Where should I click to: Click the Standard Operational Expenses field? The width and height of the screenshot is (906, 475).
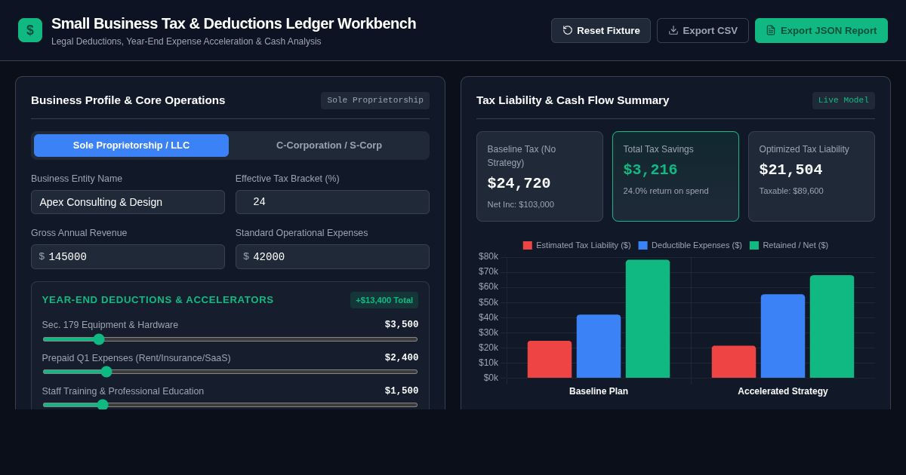tap(332, 256)
